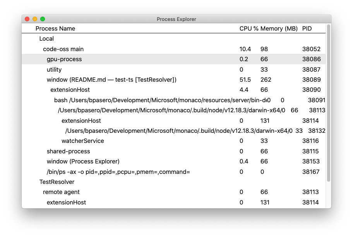
Task: Sort processes by the PID column
Action: (307, 28)
